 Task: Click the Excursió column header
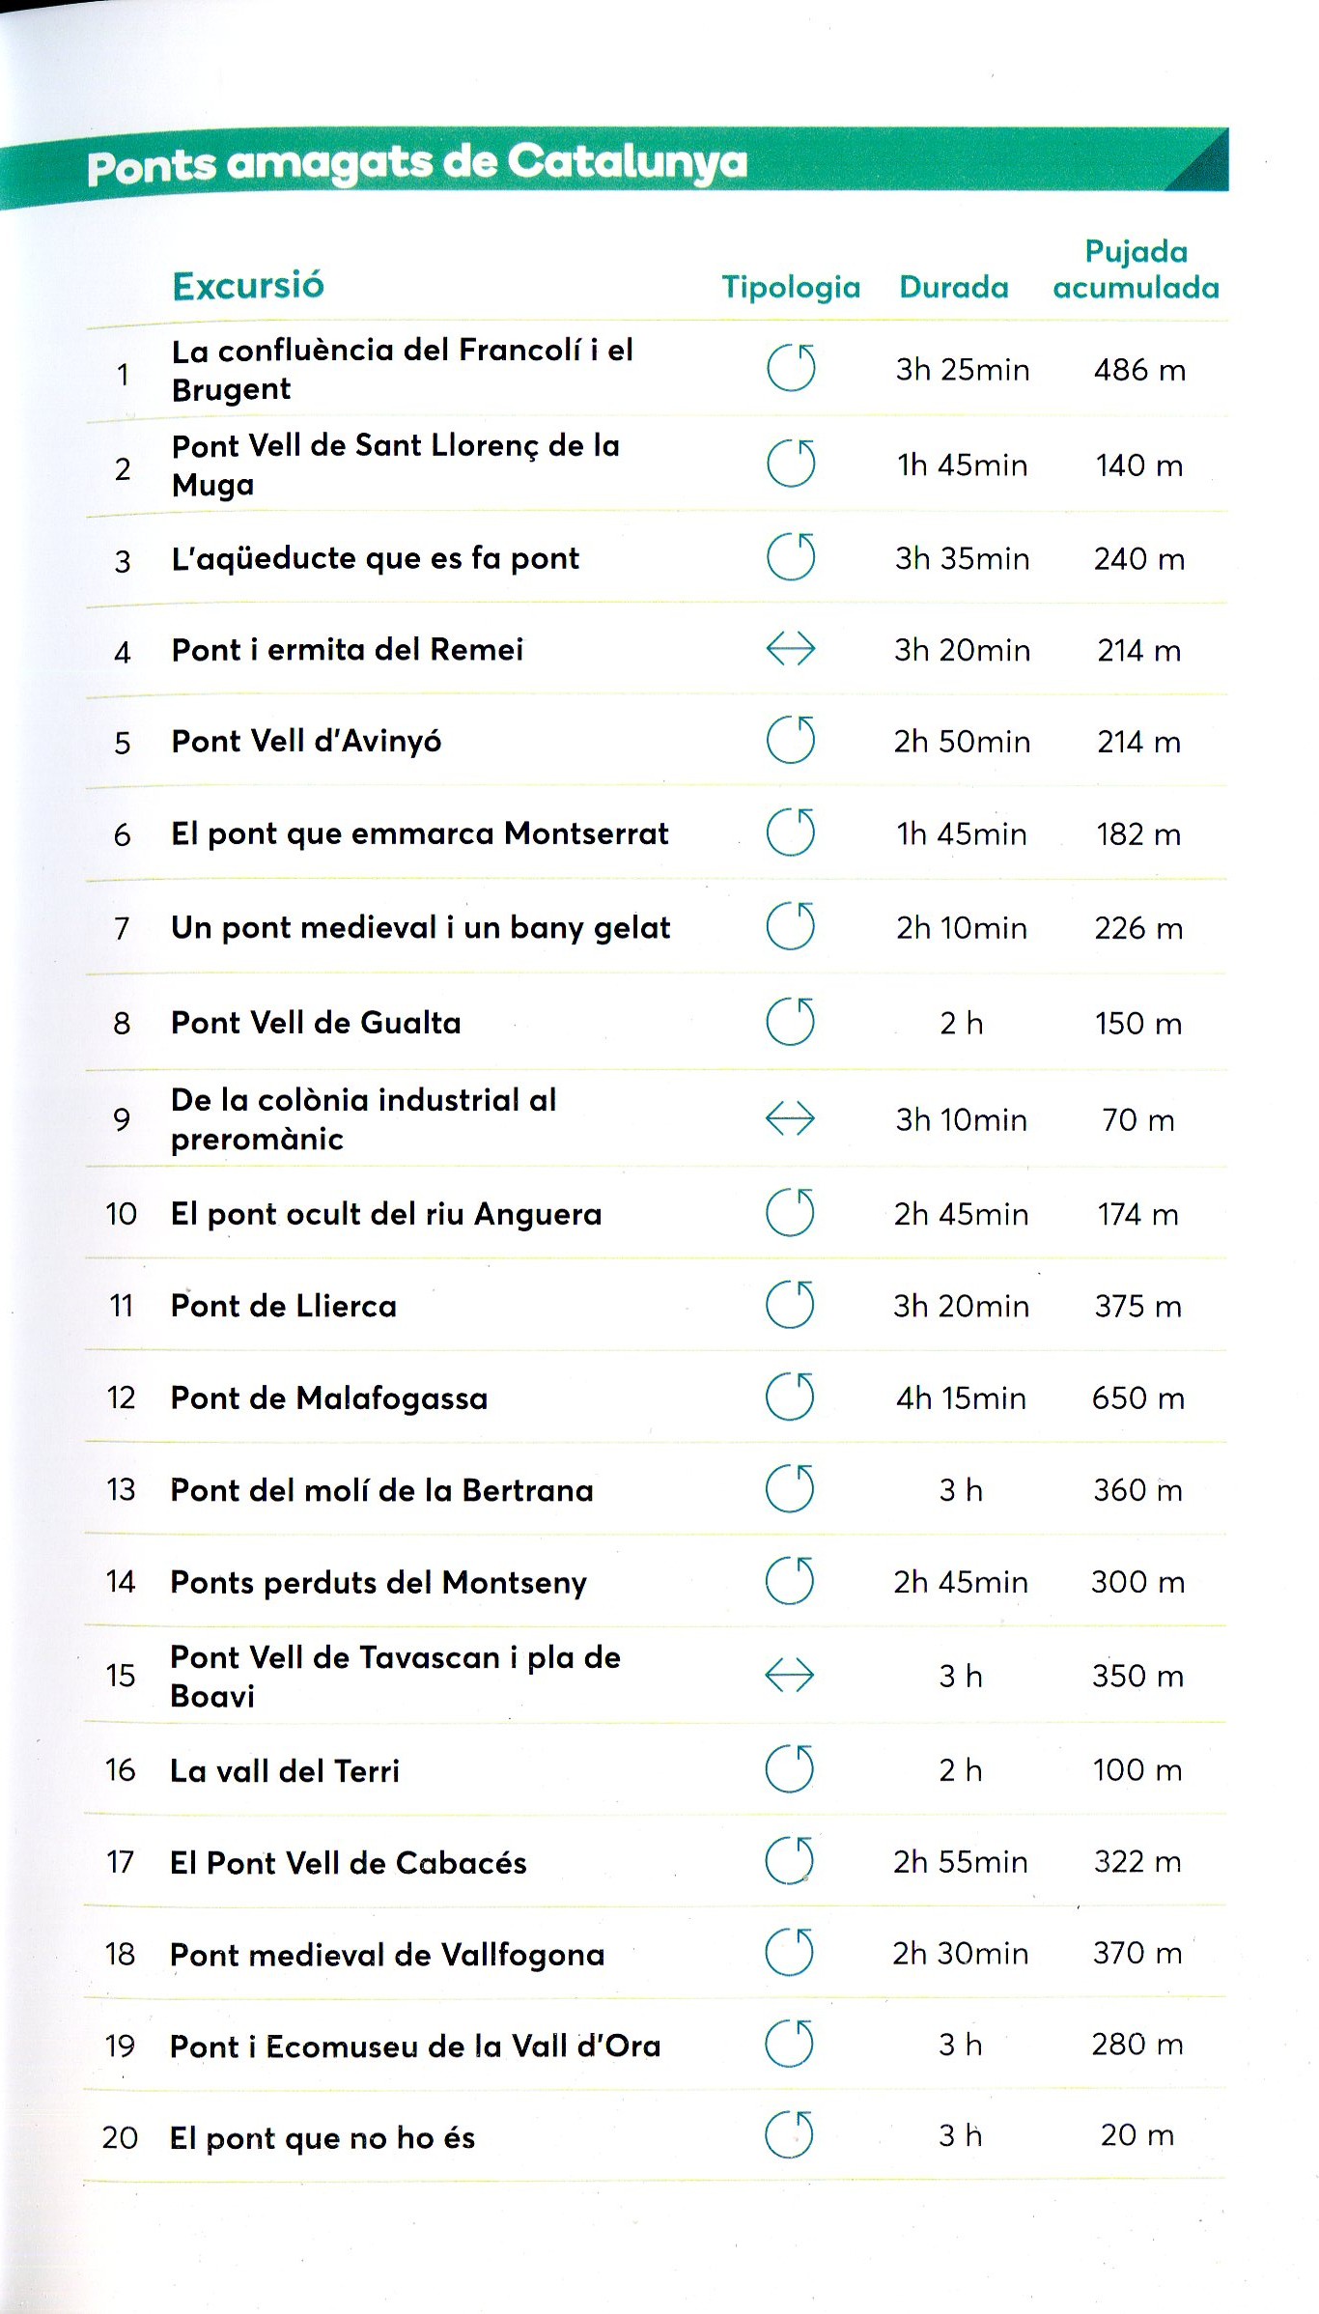[x=248, y=286]
